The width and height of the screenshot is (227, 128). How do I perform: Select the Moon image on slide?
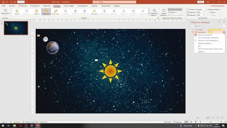point(45,39)
